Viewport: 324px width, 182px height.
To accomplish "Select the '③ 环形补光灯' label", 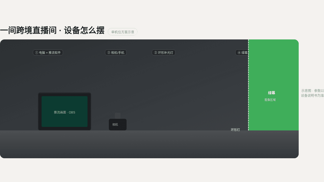I will [164, 53].
